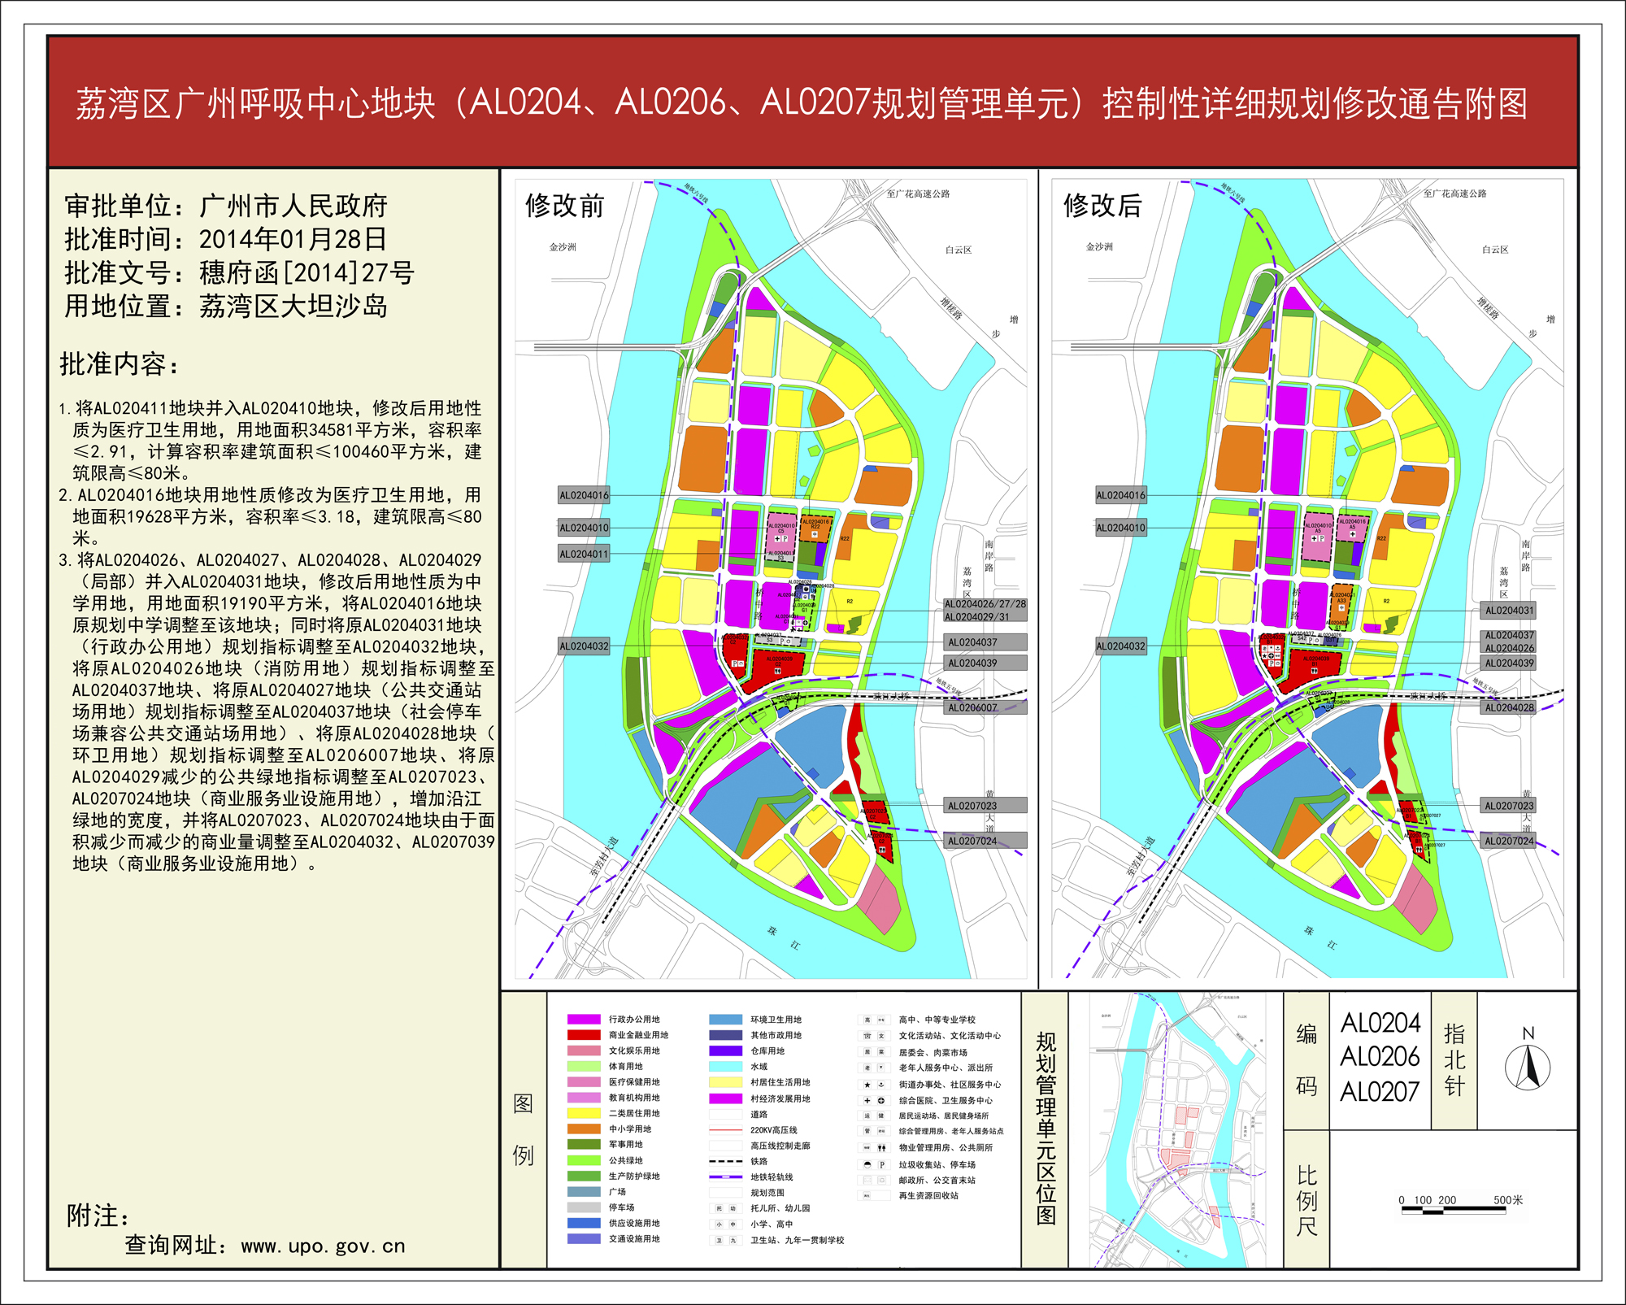Viewport: 1626px width, 1305px height.
Task: Click the red title banner text
Action: [802, 104]
